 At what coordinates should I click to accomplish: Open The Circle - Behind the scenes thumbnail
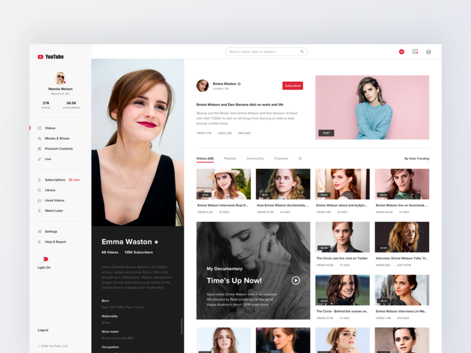[342, 290]
